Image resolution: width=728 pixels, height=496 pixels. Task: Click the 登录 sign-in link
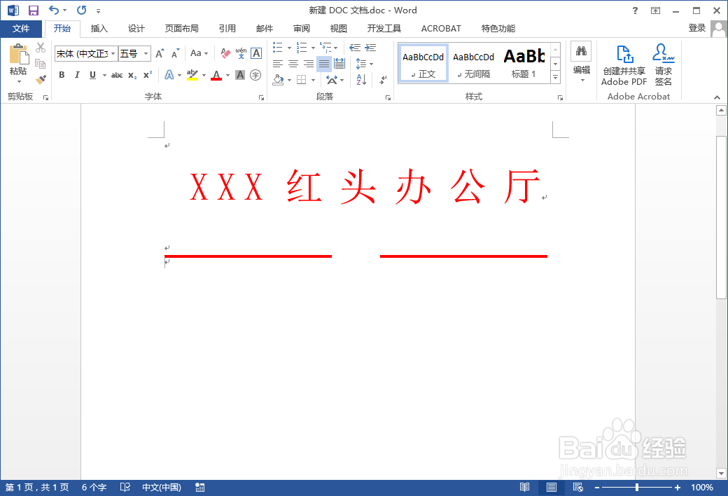697,28
